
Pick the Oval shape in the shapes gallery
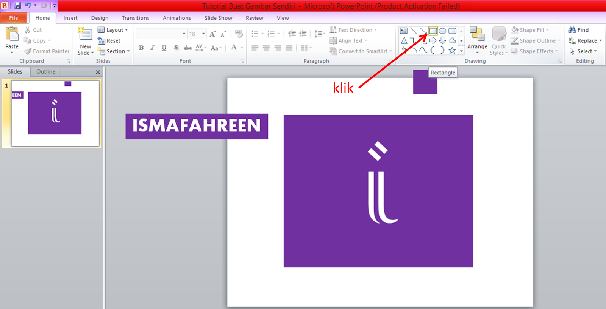442,31
